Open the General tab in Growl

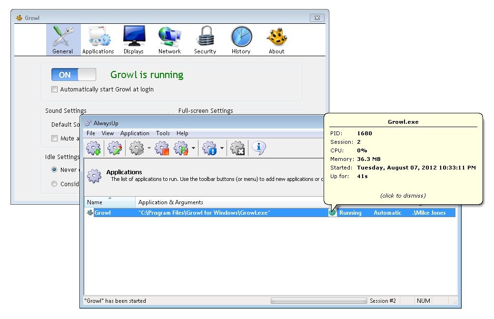[63, 40]
